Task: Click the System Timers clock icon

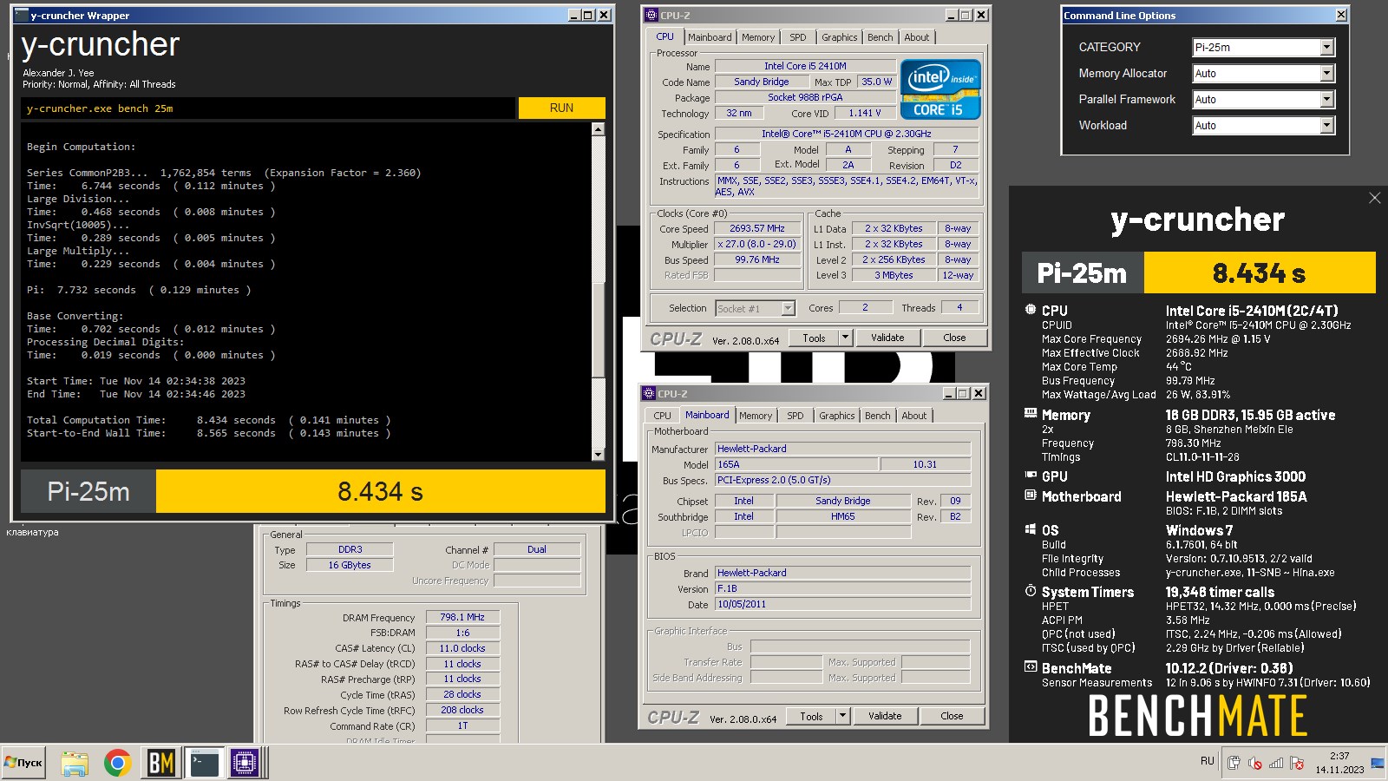Action: [x=1031, y=591]
